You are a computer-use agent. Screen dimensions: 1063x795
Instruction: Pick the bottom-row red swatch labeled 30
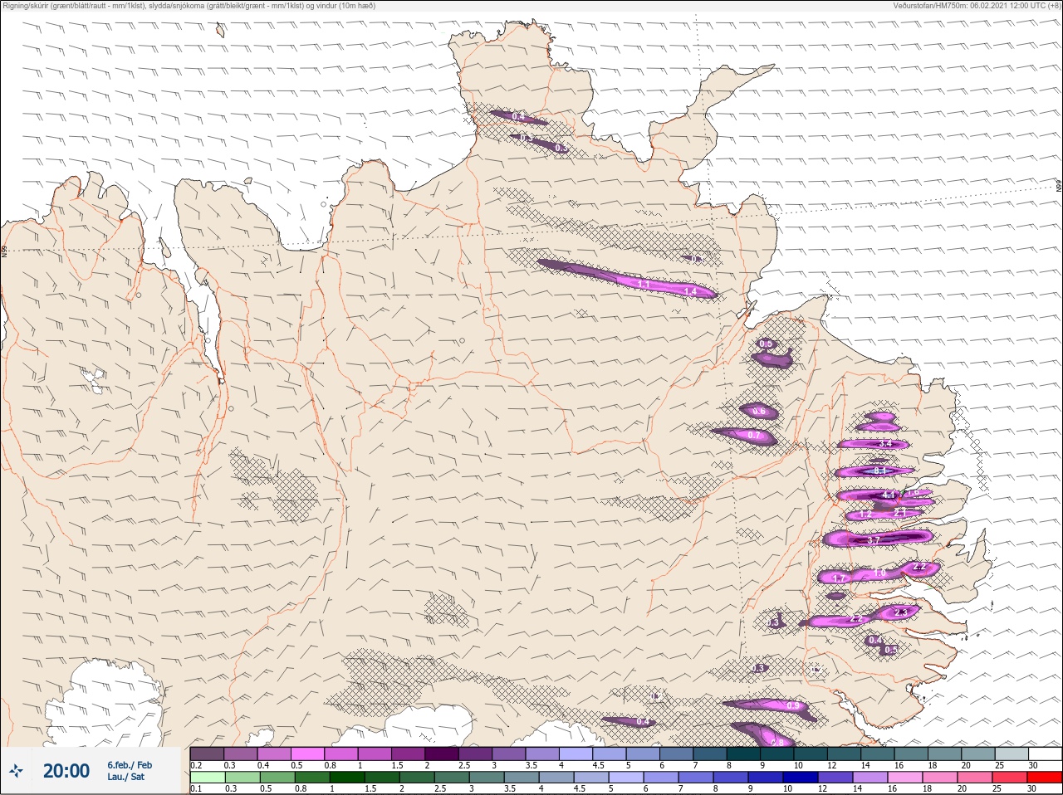1044,778
